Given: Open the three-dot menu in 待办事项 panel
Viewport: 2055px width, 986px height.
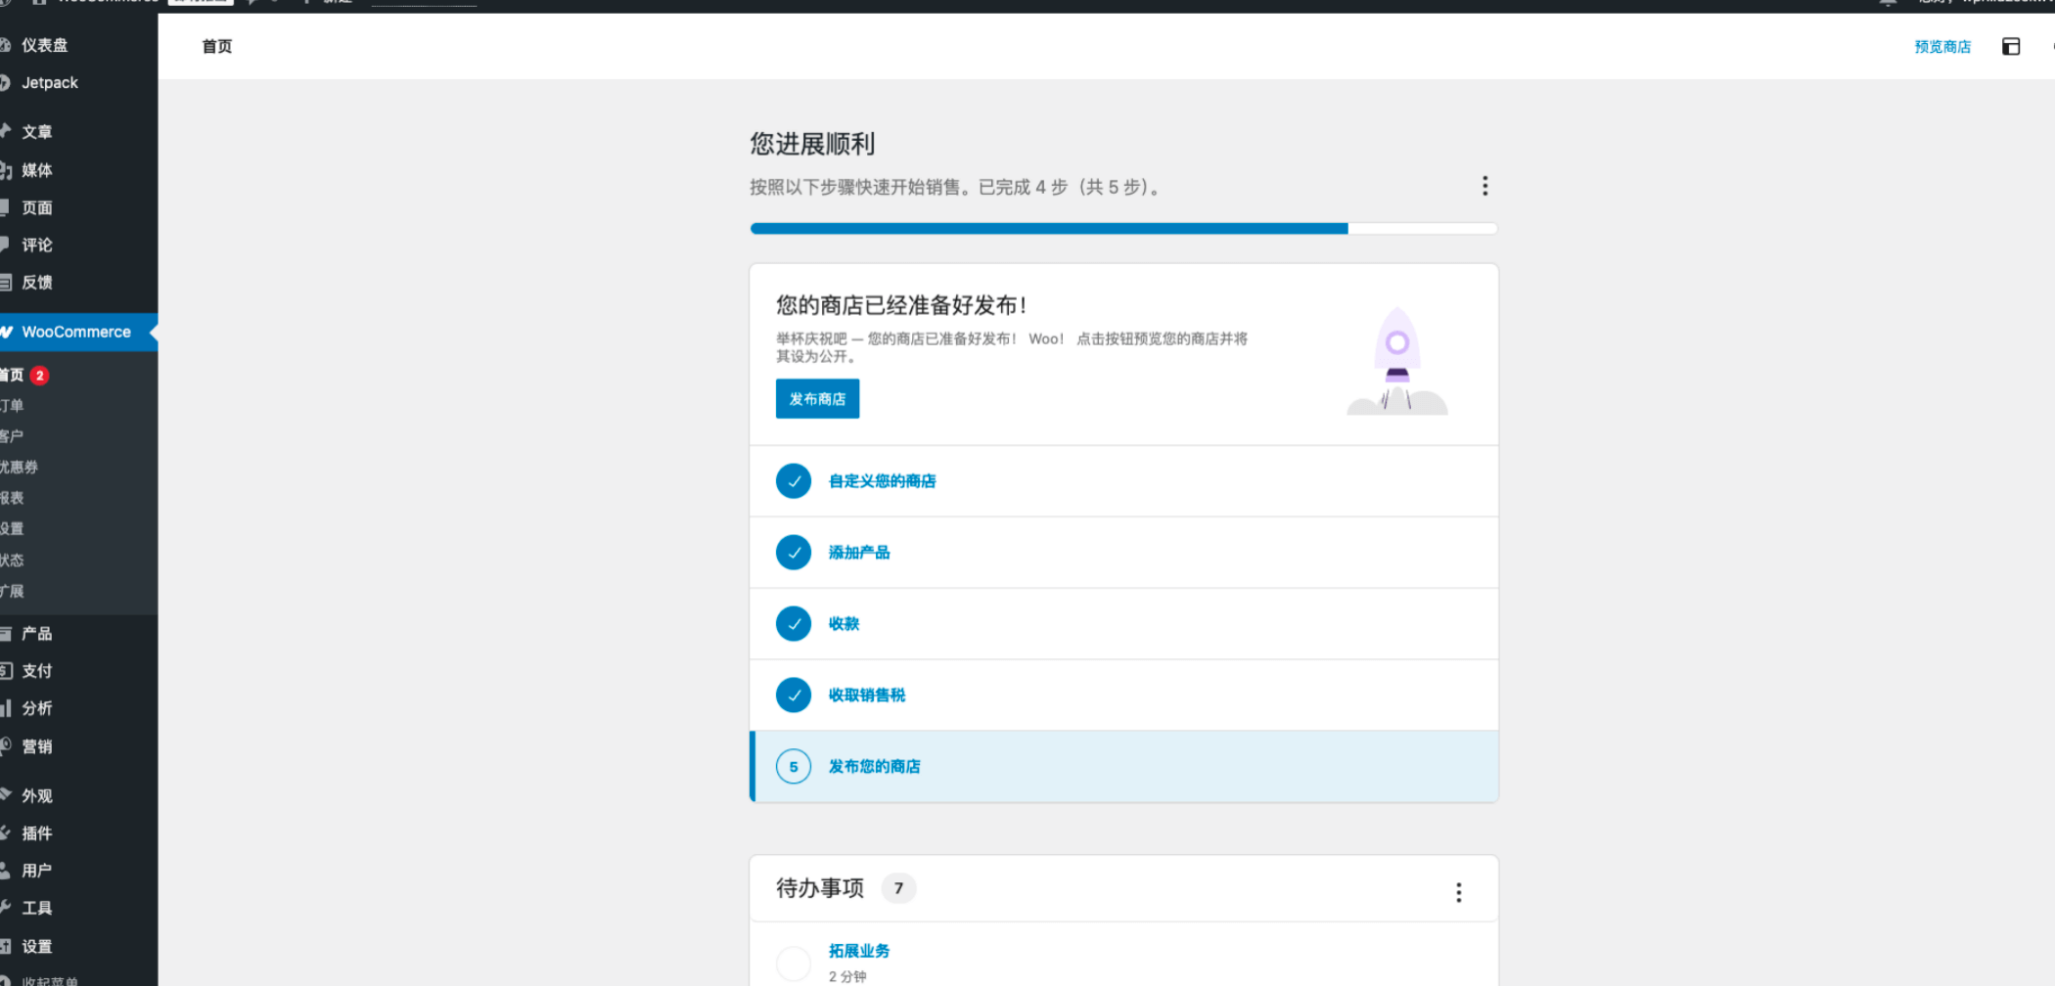Looking at the screenshot, I should [1458, 892].
